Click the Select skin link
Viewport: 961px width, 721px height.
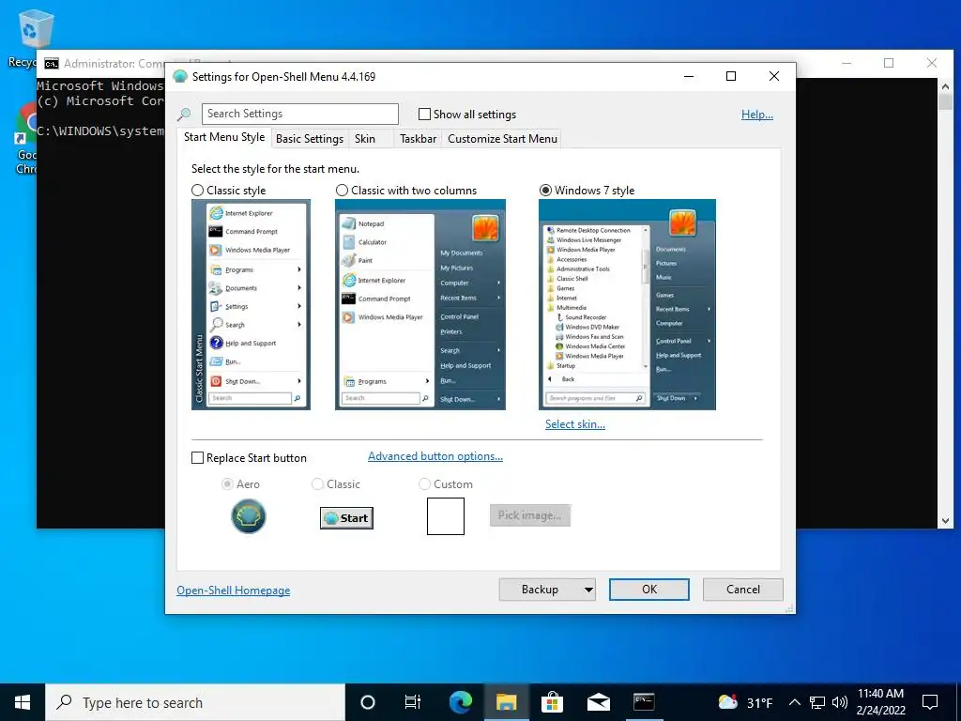575,424
